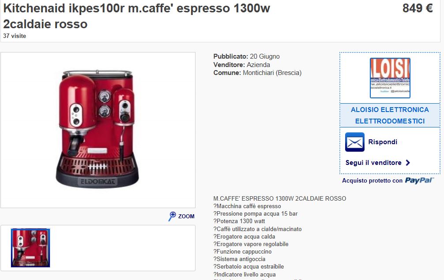Viewport: 444px width, 280px height.
Task: Click the Kitchenaid ikpes100r listing title
Action: point(136,16)
